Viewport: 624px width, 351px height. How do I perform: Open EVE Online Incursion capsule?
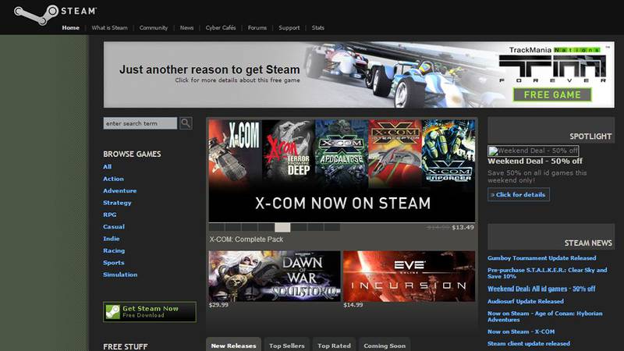[409, 276]
